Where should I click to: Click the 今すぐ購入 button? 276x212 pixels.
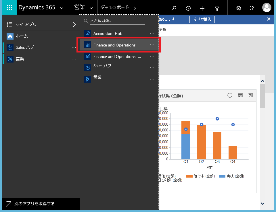tap(202, 19)
